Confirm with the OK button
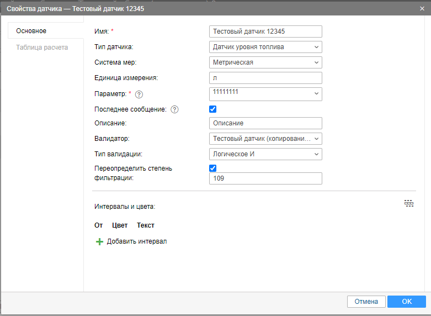 pyautogui.click(x=406, y=302)
